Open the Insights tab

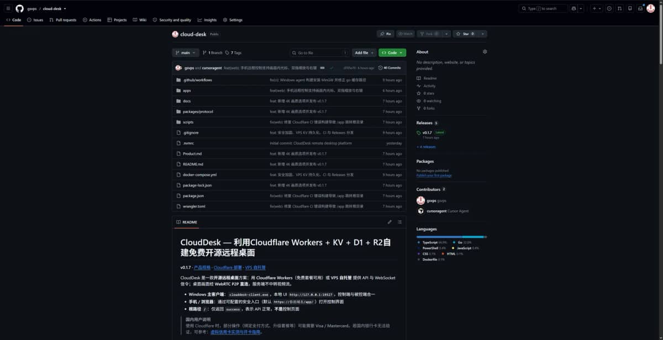tap(207, 20)
